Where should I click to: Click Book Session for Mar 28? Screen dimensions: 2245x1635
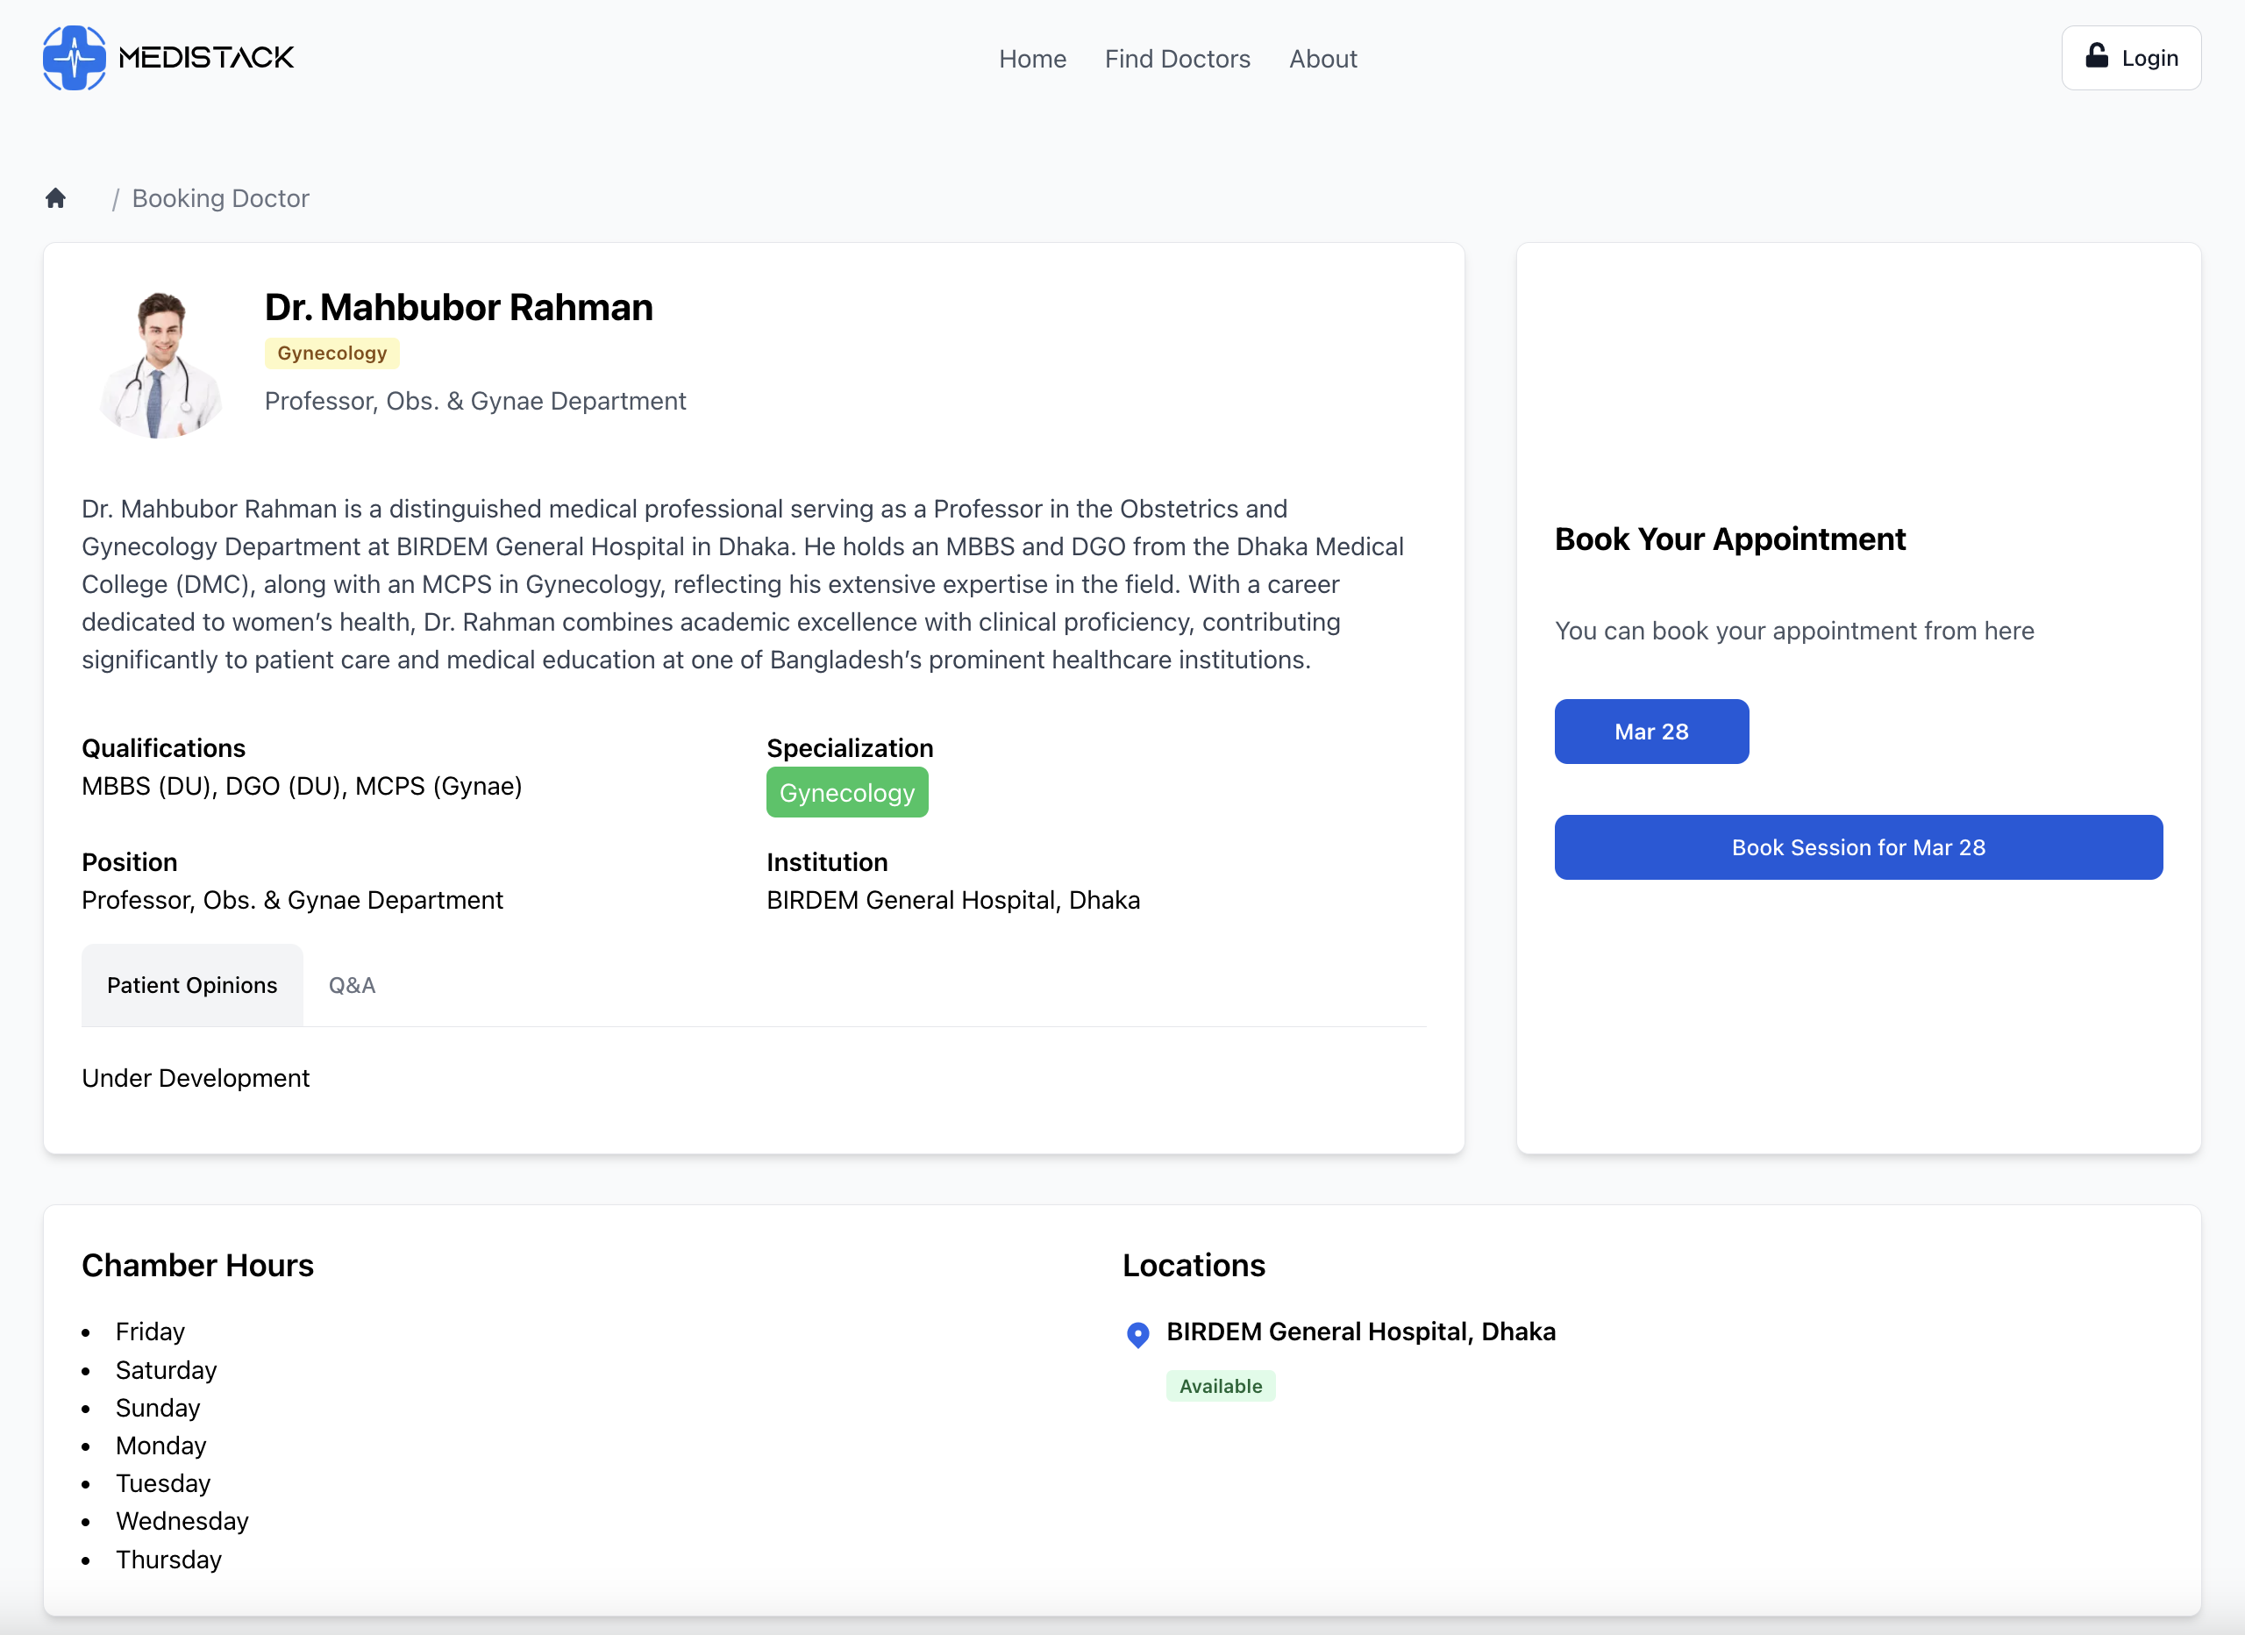tap(1857, 846)
